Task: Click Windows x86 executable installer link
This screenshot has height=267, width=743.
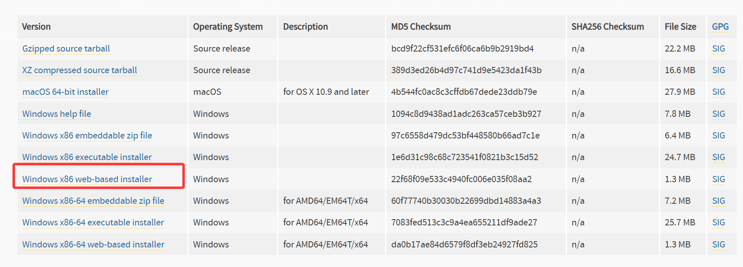Action: tap(87, 157)
